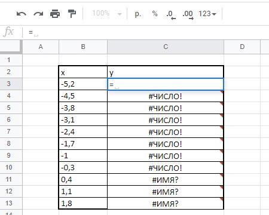The width and height of the screenshot is (269, 215).
Task: Click the Print icon
Action: click(x=55, y=14)
